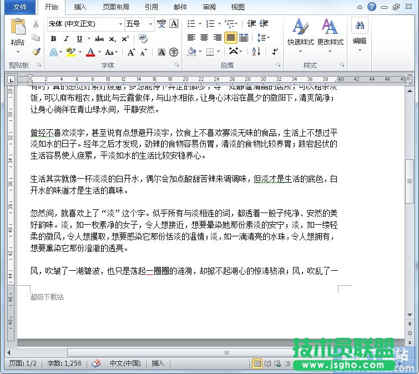Click the Clear Formatting eraser icon
Viewport: 419px width, 374px height.
coord(143,39)
